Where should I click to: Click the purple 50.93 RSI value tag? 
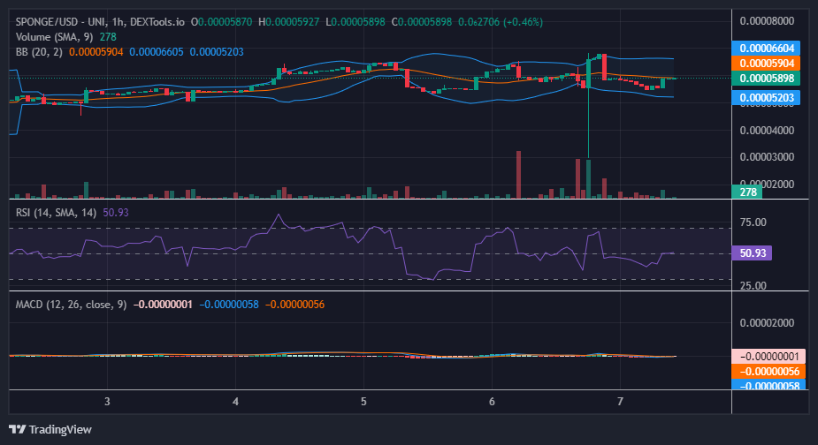tap(752, 253)
